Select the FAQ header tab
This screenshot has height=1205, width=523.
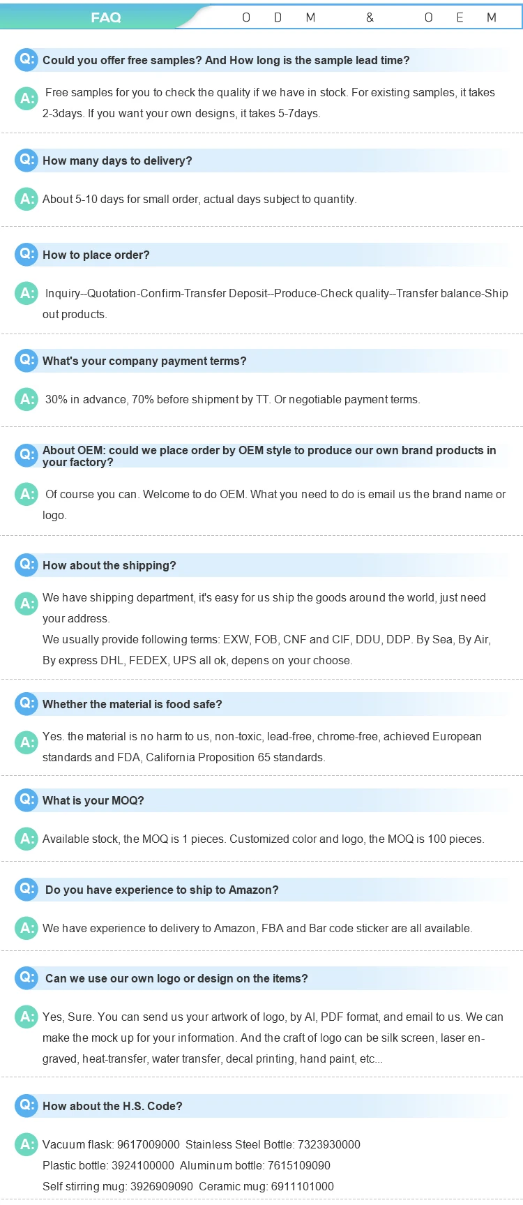[x=106, y=17]
